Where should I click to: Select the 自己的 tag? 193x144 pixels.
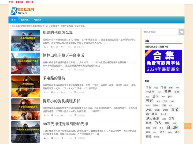click(x=172, y=127)
